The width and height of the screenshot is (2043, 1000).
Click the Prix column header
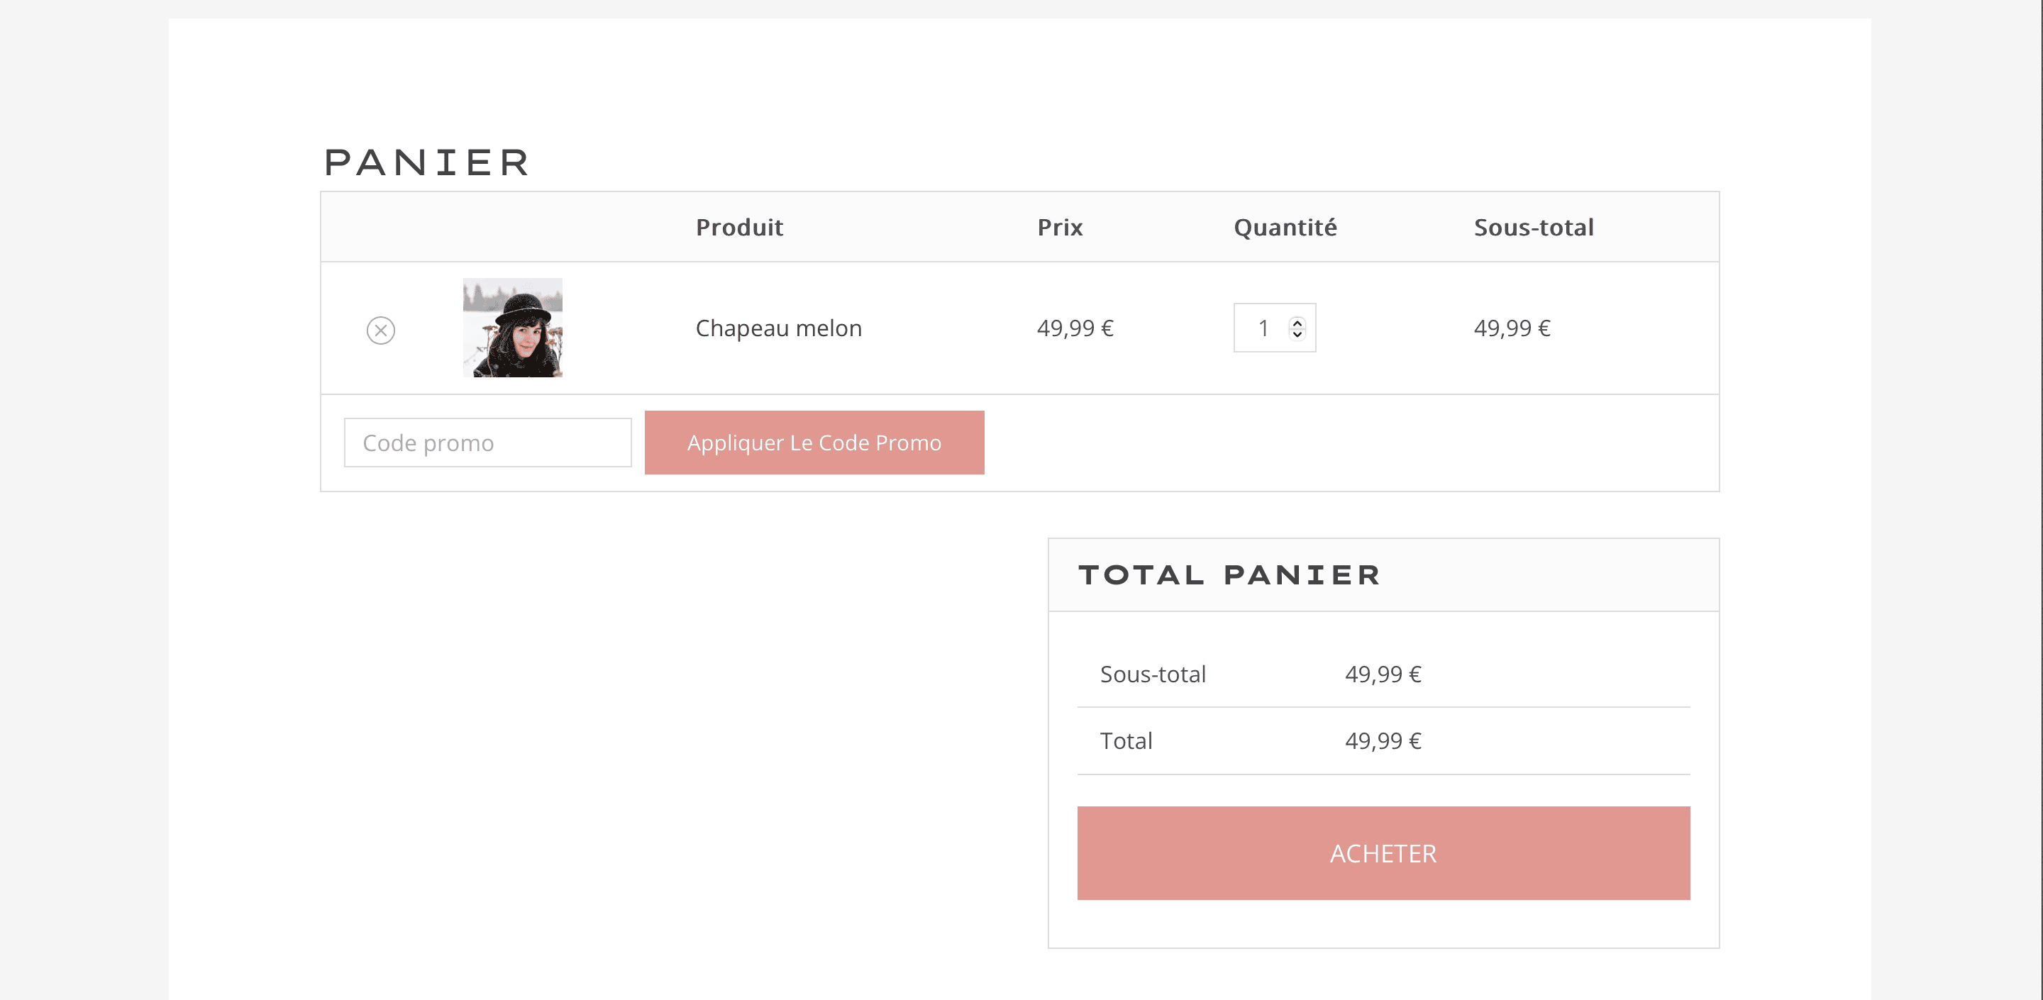pyautogui.click(x=1060, y=228)
